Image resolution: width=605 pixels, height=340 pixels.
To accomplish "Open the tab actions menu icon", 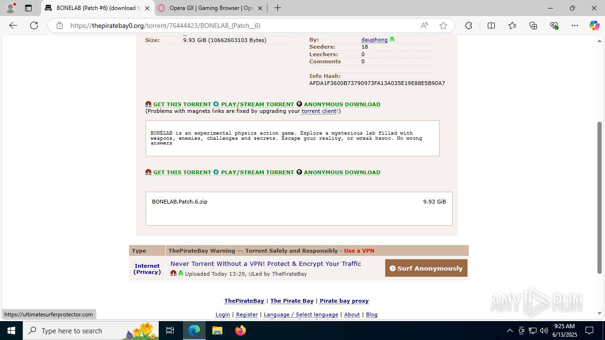I will pyautogui.click(x=28, y=8).
